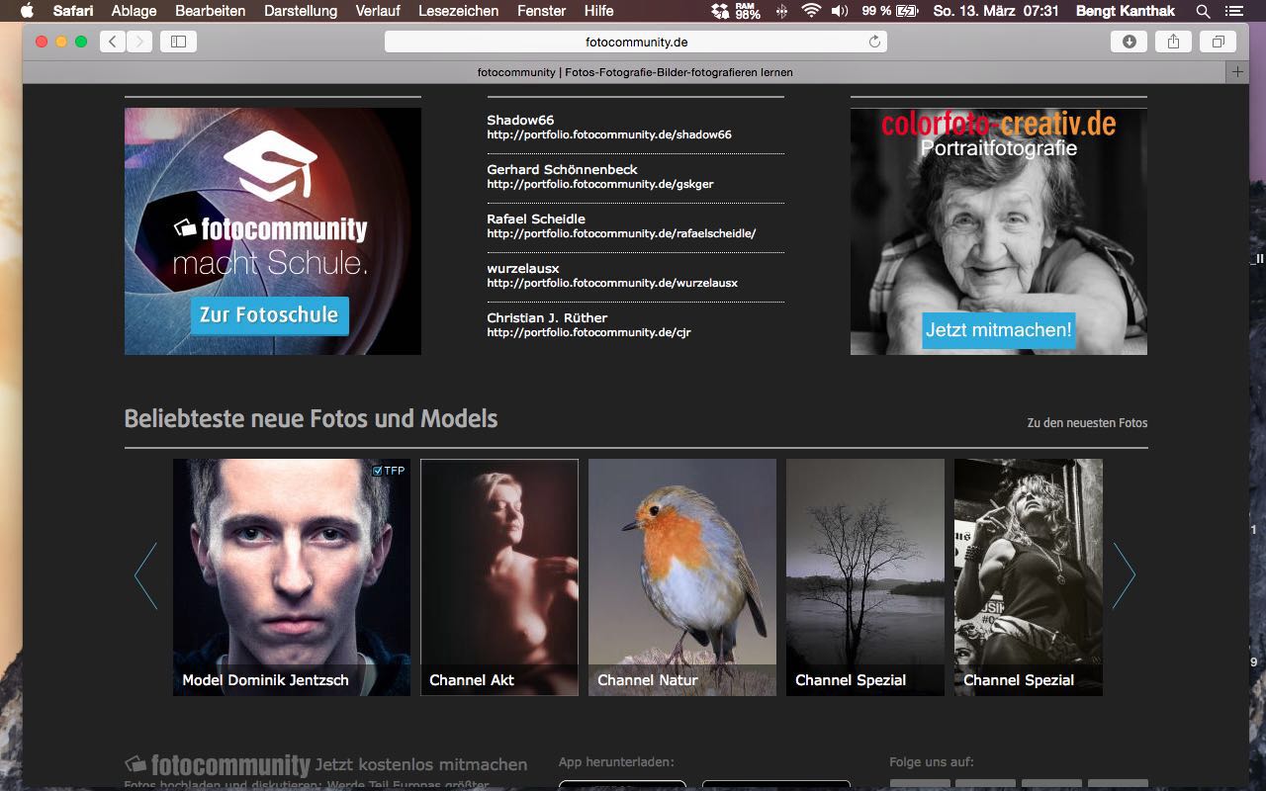The height and width of the screenshot is (791, 1266).
Task: Open the RAM 98% memory monitor
Action: [x=747, y=11]
